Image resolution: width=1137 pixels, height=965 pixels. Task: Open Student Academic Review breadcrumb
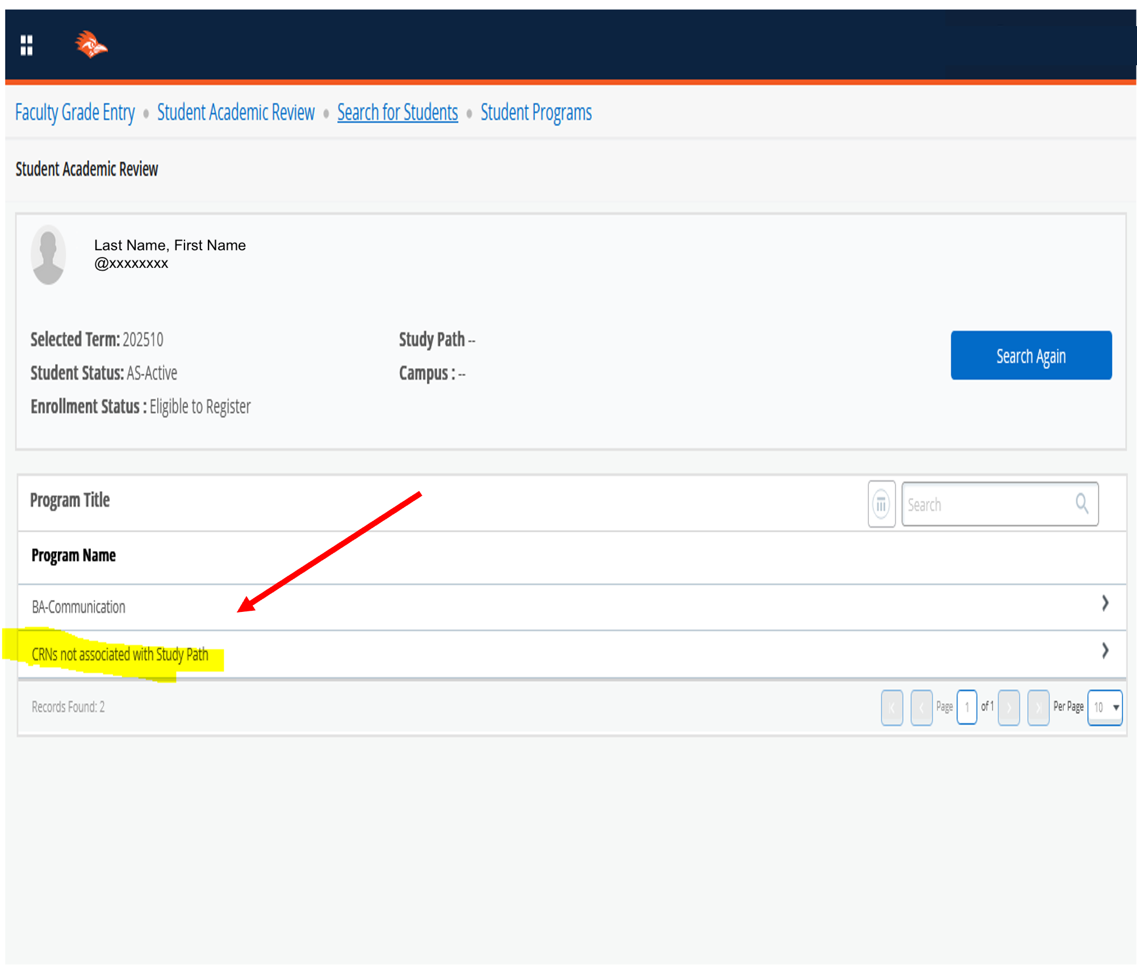tap(236, 112)
